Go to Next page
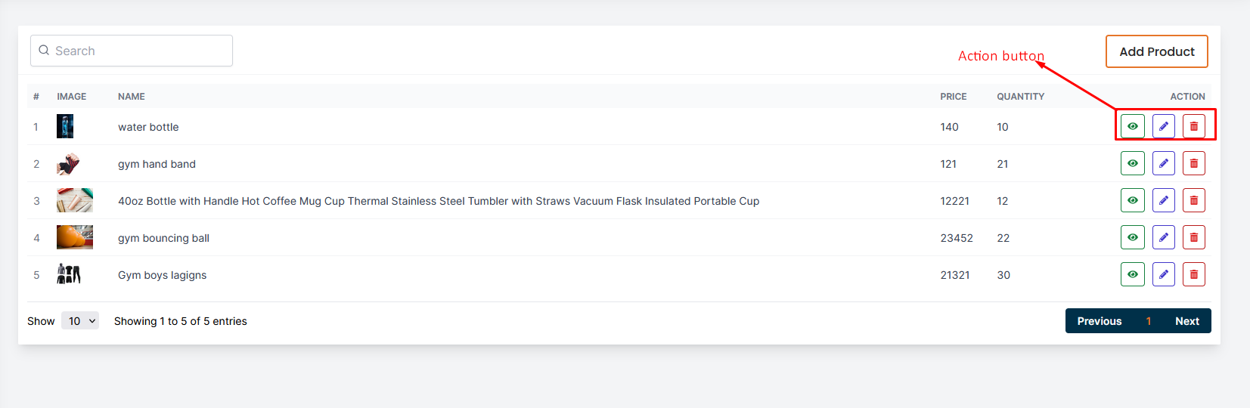The height and width of the screenshot is (408, 1250). click(x=1186, y=321)
